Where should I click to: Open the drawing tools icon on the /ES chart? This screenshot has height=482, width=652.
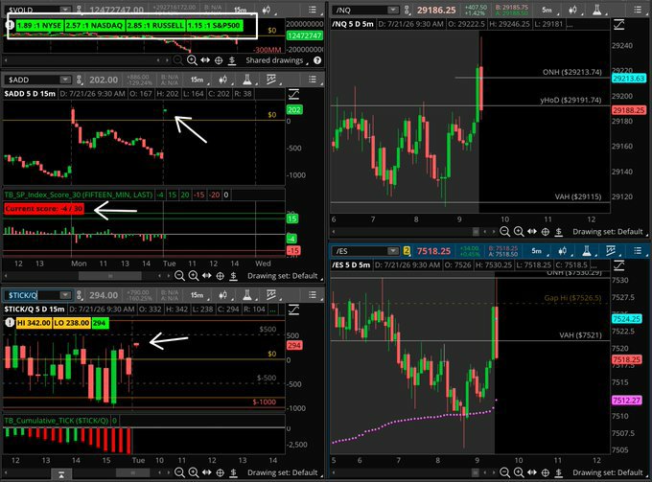click(618, 265)
